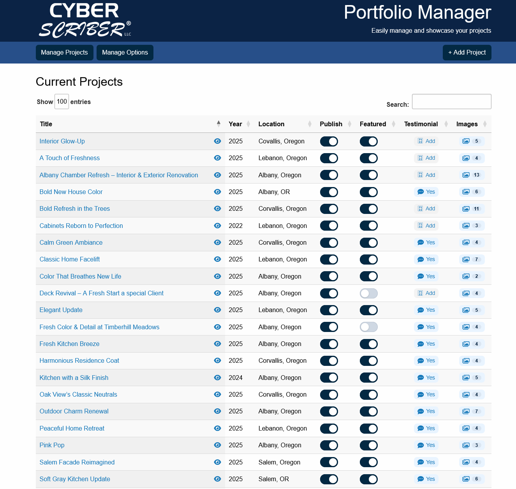516x489 pixels.
Task: Sort table by Images column
Action: pos(472,124)
